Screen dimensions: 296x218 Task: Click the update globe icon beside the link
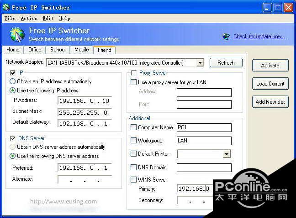(x=226, y=36)
